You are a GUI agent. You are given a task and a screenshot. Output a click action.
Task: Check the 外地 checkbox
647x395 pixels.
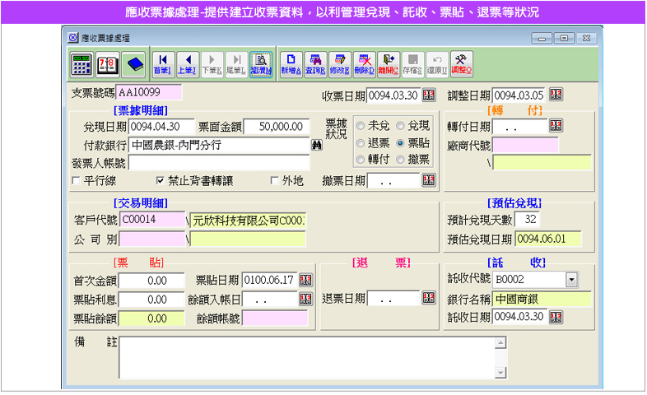click(275, 179)
